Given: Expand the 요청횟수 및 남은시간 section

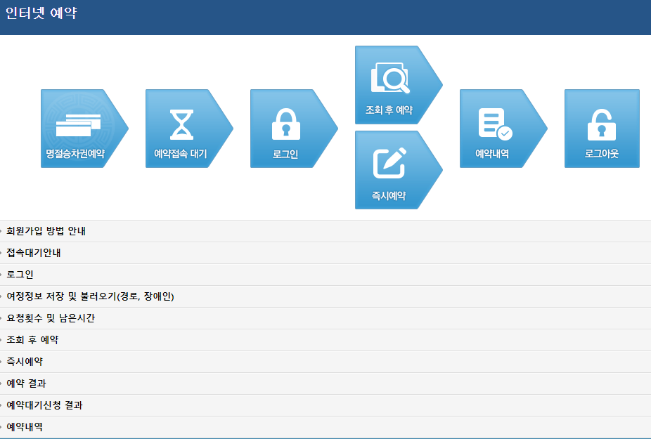Looking at the screenshot, I should (325, 318).
